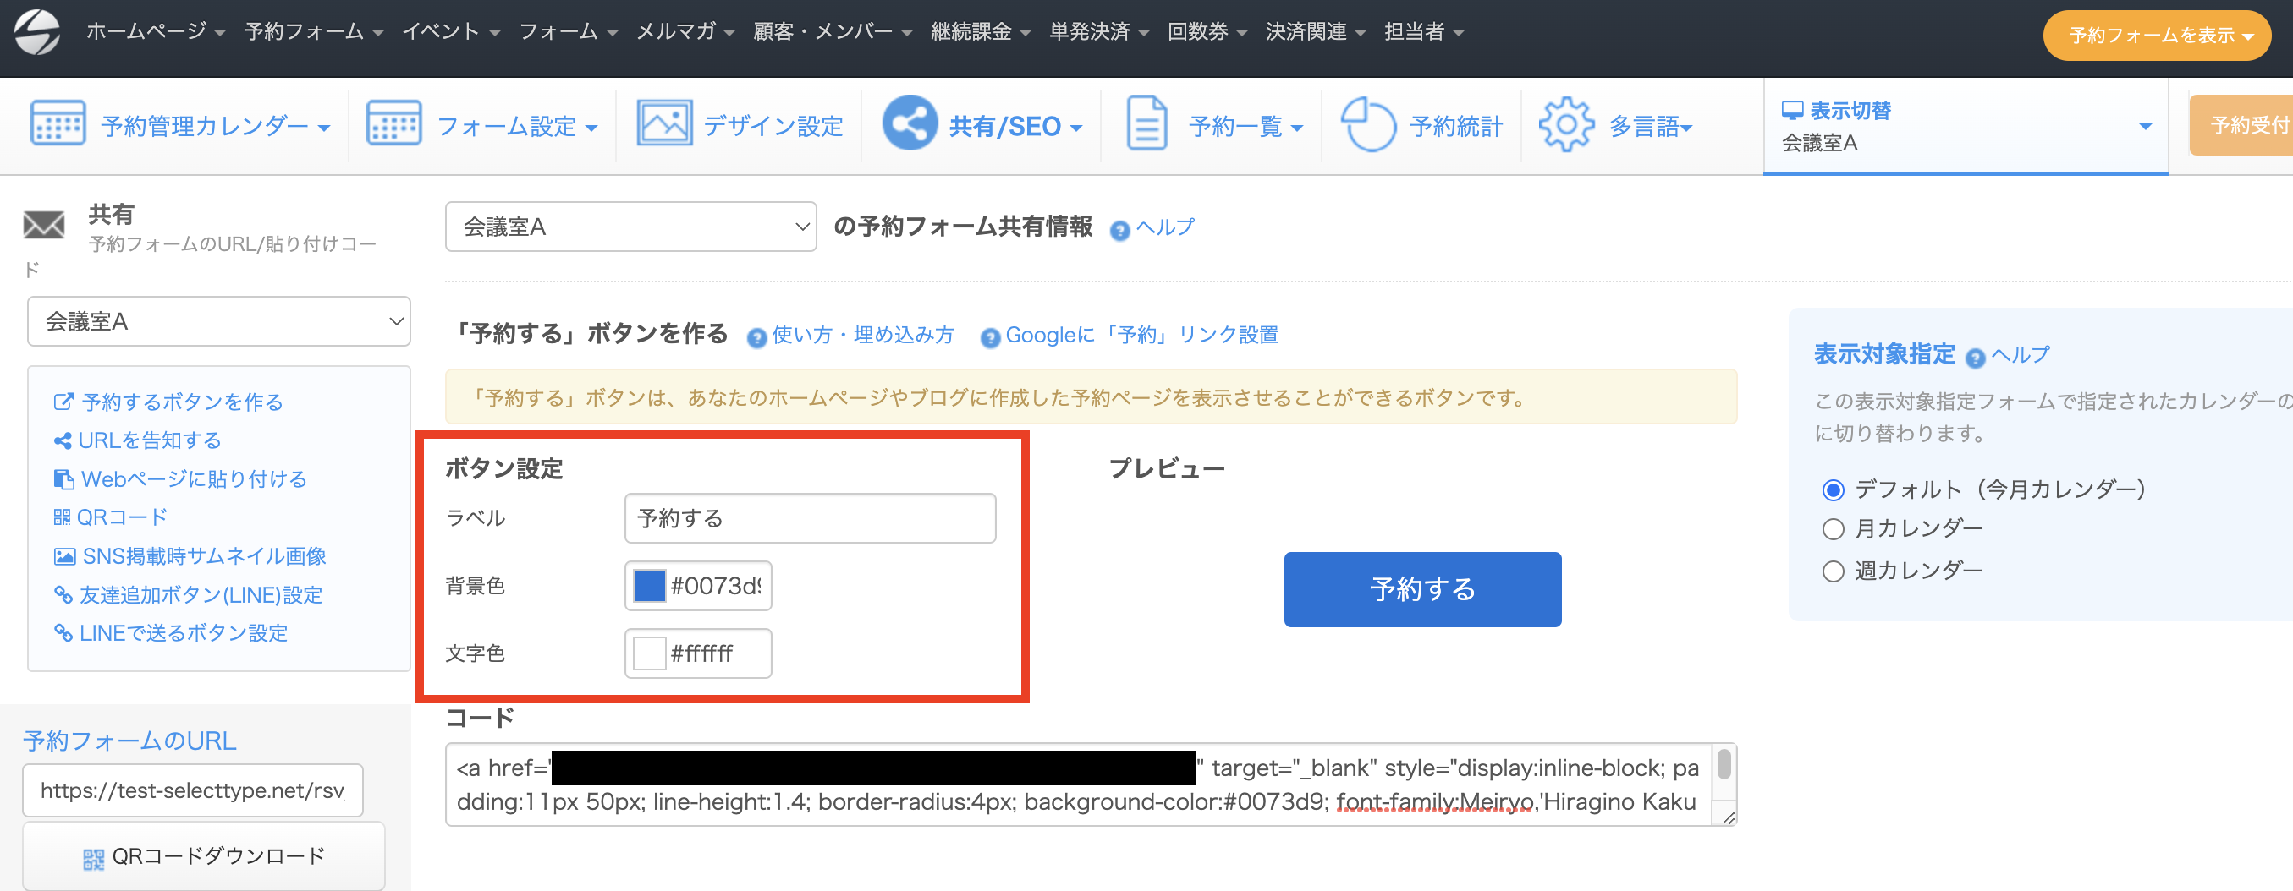Select the 月カレンダー radio option
This screenshot has height=891, width=2293.
1833,529
